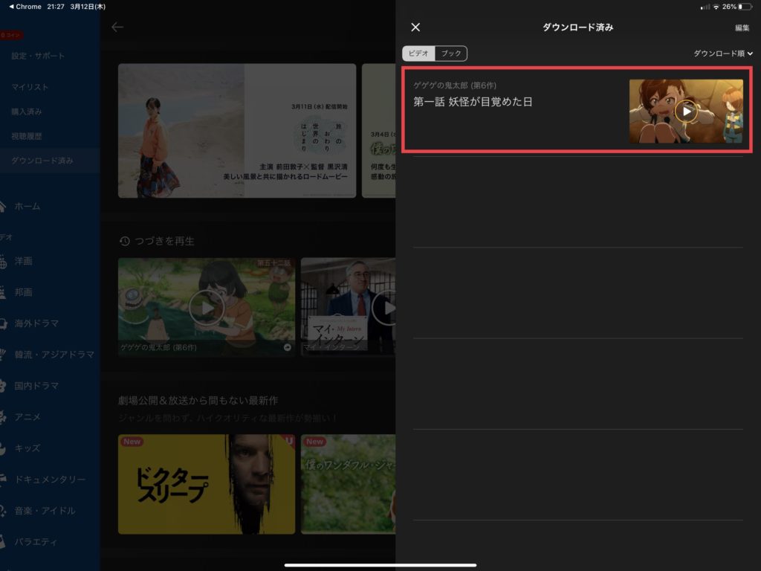Resume ゲゲゲの鬼太郎 in つづきを再生

pyautogui.click(x=207, y=307)
